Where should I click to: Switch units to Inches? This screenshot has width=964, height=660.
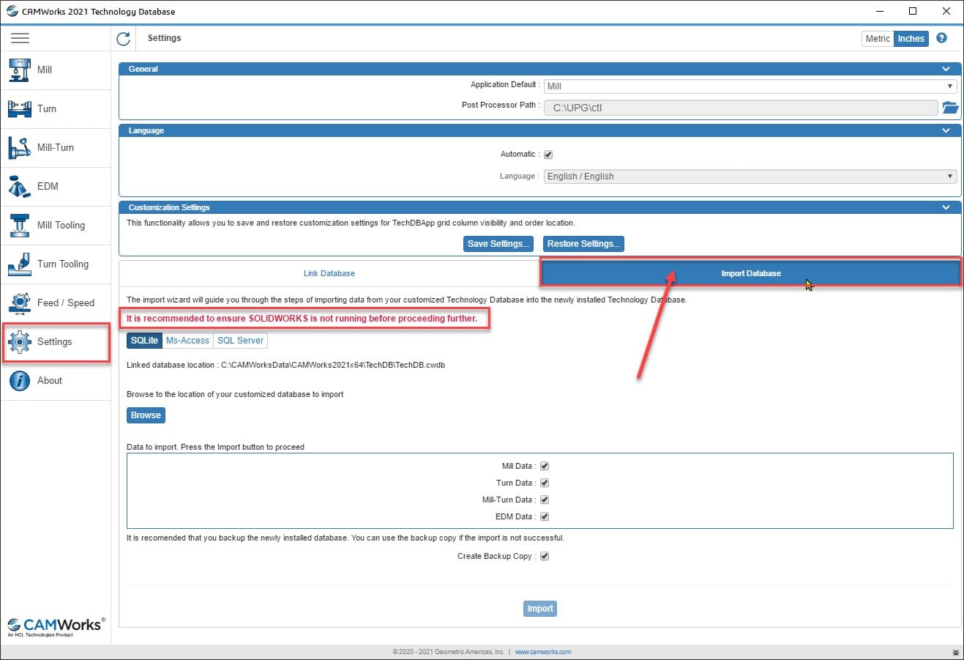[x=911, y=39]
